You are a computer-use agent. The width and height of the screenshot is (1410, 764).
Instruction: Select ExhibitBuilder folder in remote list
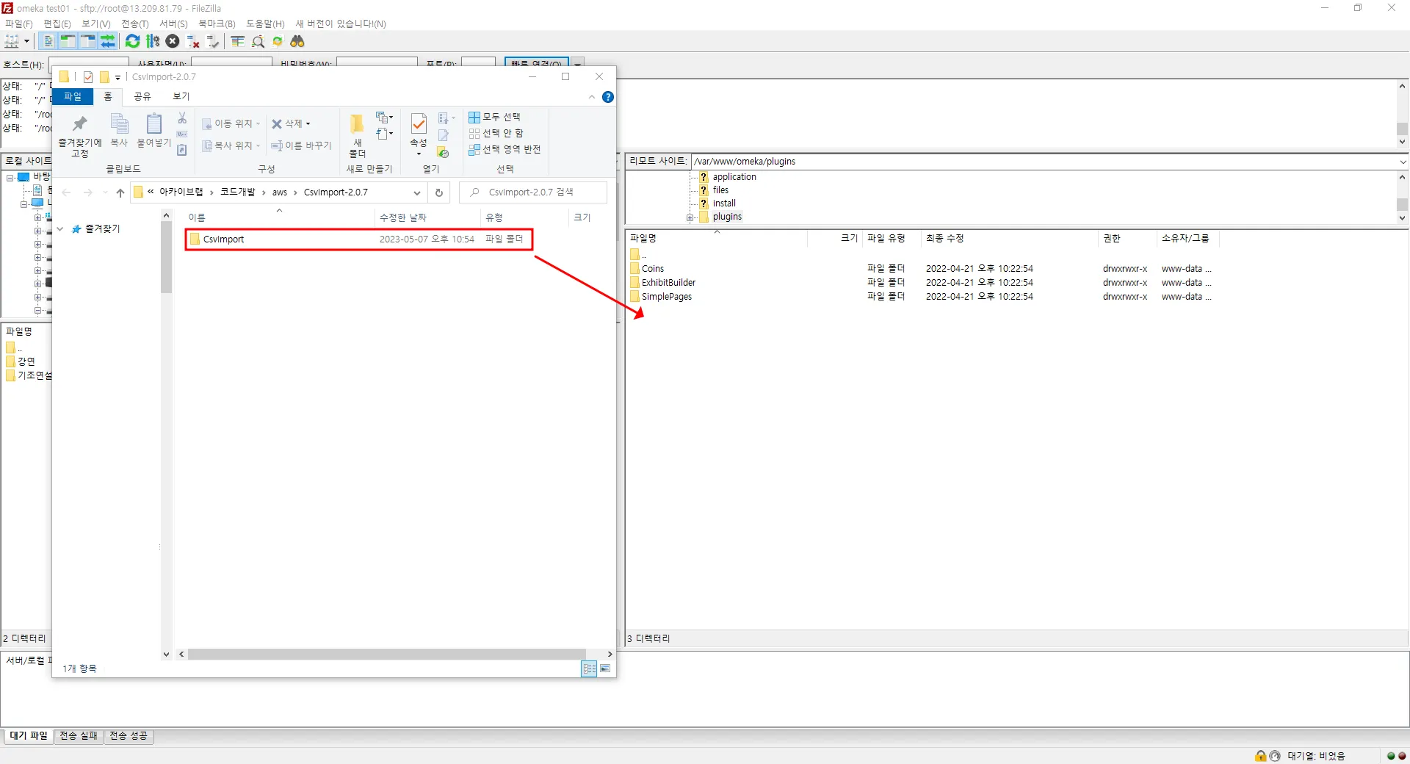[x=668, y=283]
